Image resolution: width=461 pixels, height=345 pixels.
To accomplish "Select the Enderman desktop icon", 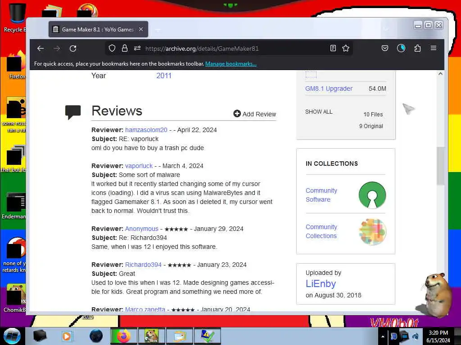I will point(15,206).
